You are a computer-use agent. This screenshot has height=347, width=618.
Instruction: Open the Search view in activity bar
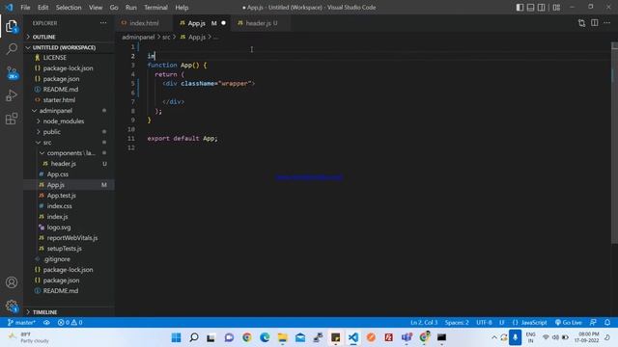coord(12,49)
